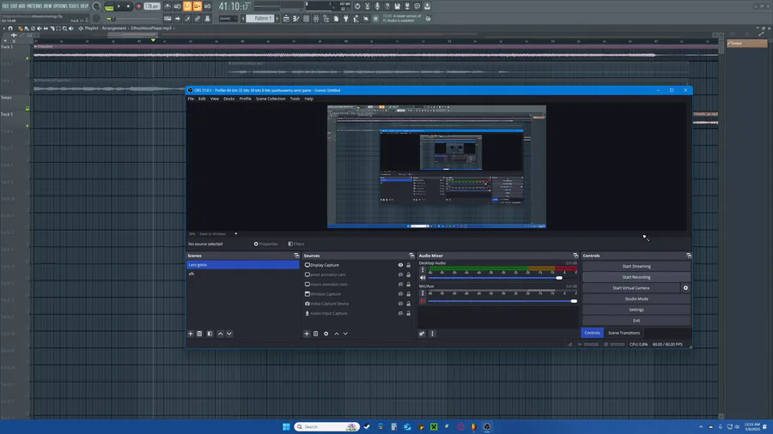Open source properties gear in Sources panel
The height and width of the screenshot is (434, 773).
coord(326,334)
